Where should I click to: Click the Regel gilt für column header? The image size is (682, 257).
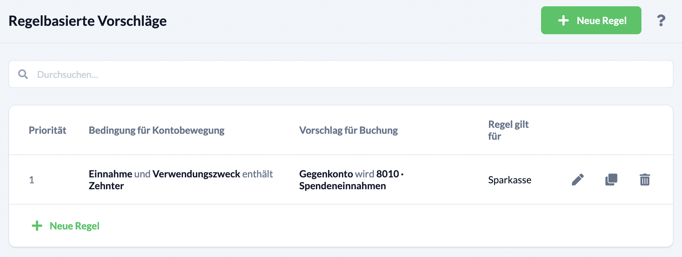[x=509, y=130]
